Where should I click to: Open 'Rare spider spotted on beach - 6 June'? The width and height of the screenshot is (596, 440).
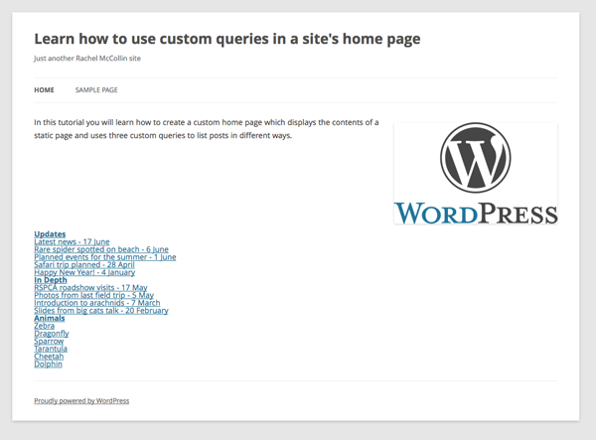(x=101, y=249)
